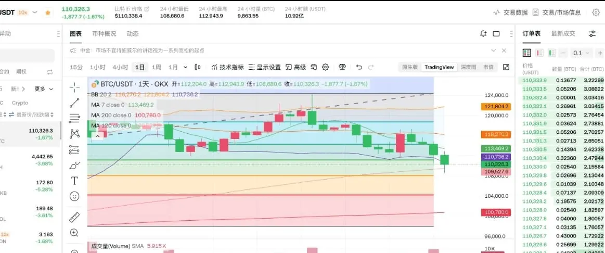Open the emoji sticker tool
Screen dimensions: 605x253
tap(74, 196)
